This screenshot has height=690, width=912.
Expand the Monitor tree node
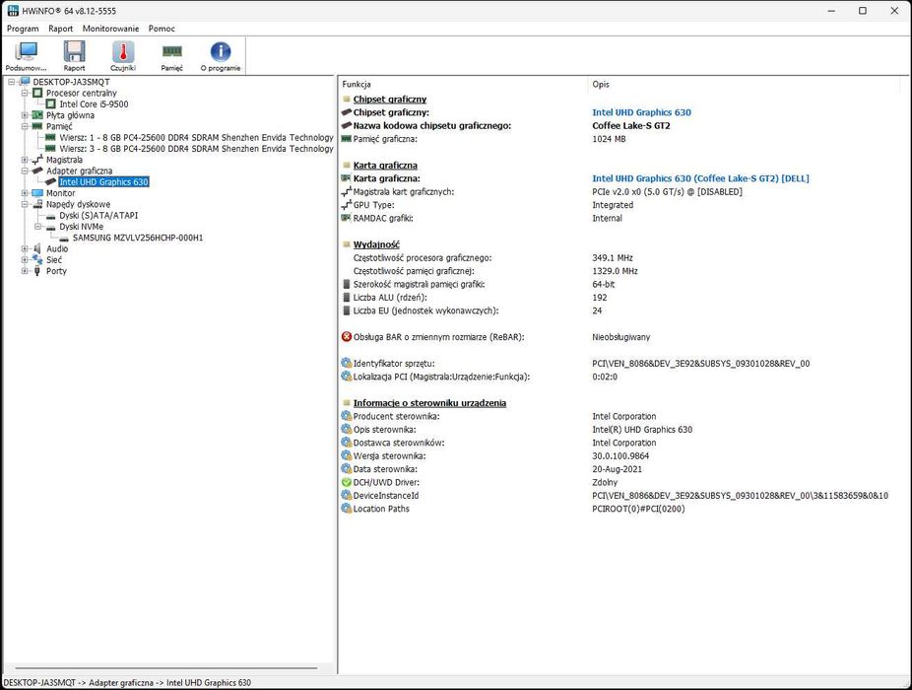click(25, 193)
